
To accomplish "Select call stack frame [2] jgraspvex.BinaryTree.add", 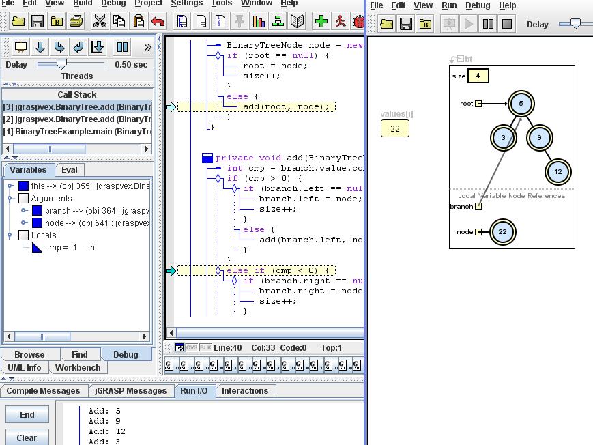I will tap(77, 119).
